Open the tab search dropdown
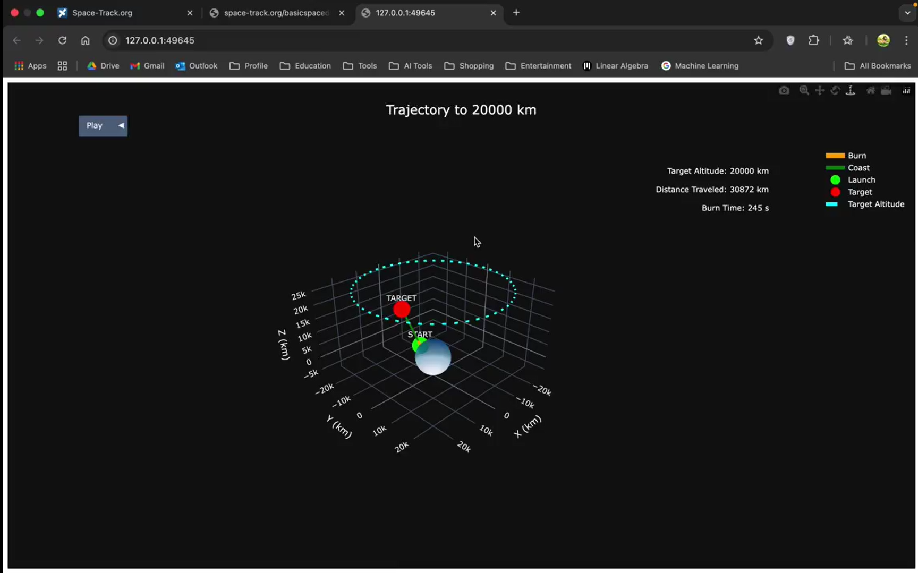Screen dimensions: 918x573 907,13
